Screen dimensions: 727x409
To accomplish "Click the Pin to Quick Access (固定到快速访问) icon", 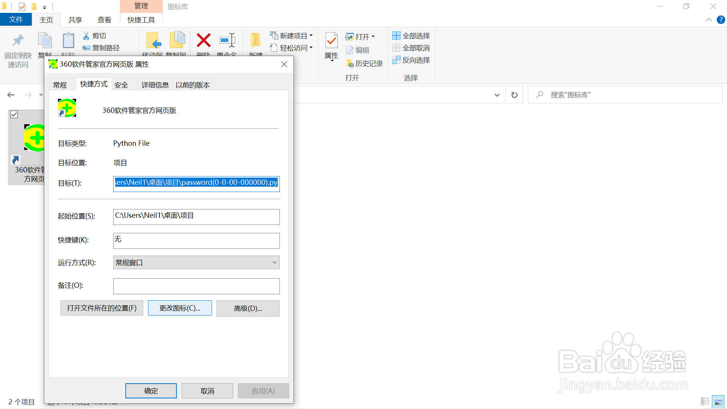I will [x=17, y=40].
